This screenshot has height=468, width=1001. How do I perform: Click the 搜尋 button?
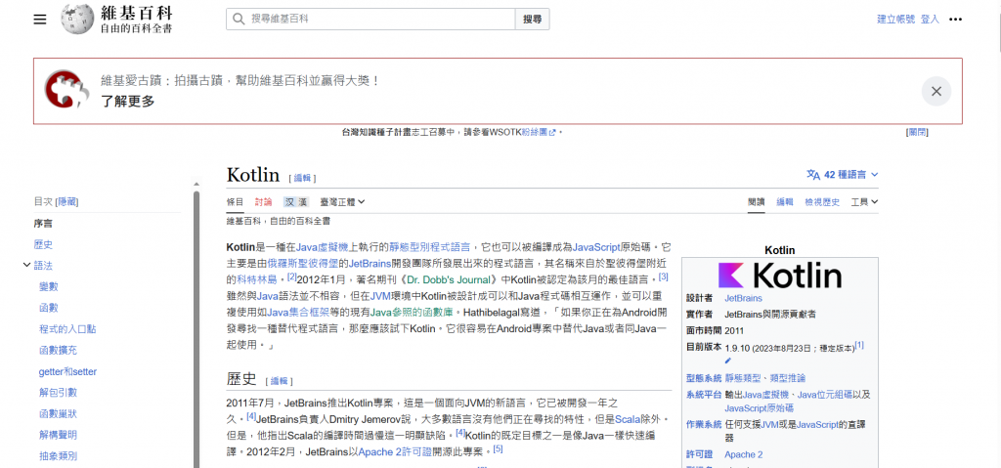click(533, 20)
